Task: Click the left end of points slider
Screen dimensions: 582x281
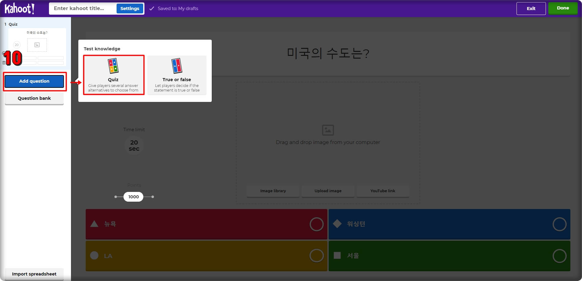Action: [x=116, y=197]
